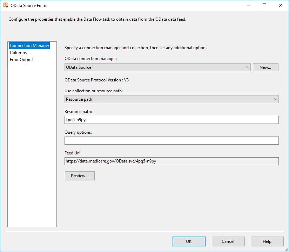Viewport: 289px width, 252px height.
Task: Click into the Resource path text field
Action: pyautogui.click(x=172, y=120)
